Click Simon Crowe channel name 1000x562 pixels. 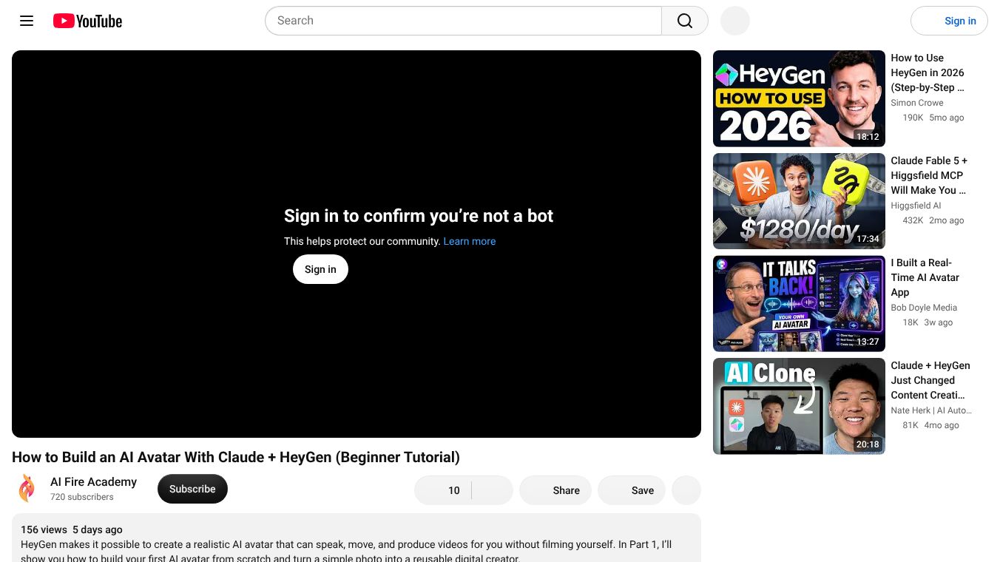917,103
